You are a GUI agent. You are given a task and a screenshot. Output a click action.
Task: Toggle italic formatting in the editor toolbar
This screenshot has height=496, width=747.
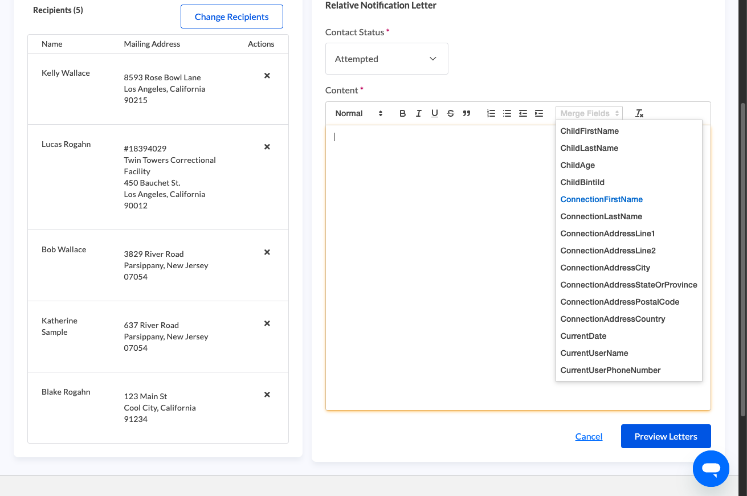[x=418, y=113]
